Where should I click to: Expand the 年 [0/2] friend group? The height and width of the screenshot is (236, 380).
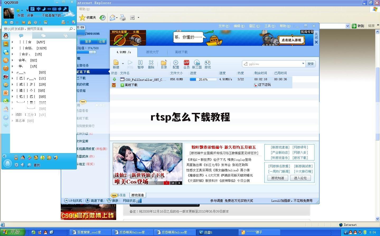(12, 60)
